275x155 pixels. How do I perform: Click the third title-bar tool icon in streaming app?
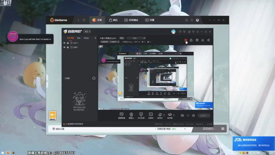(x=189, y=32)
